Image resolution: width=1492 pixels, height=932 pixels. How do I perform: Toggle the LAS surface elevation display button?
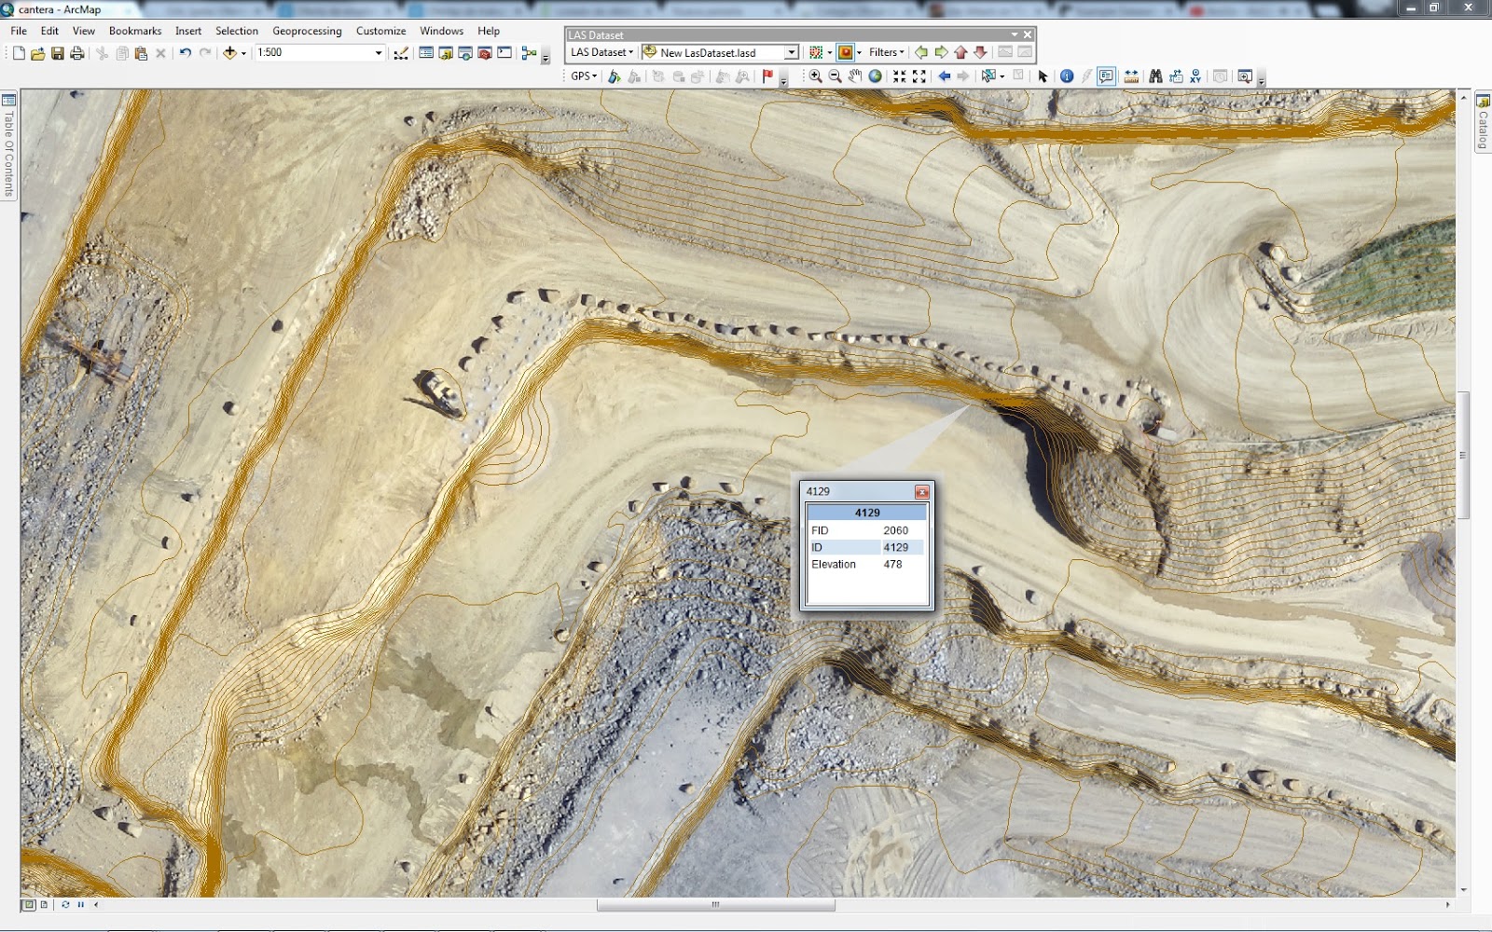pyautogui.click(x=846, y=53)
